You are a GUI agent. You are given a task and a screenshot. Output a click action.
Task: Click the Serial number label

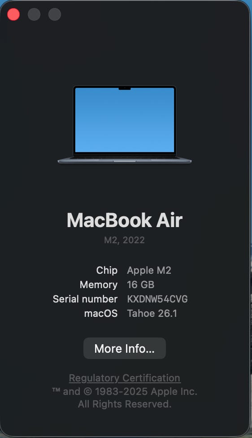click(x=85, y=299)
